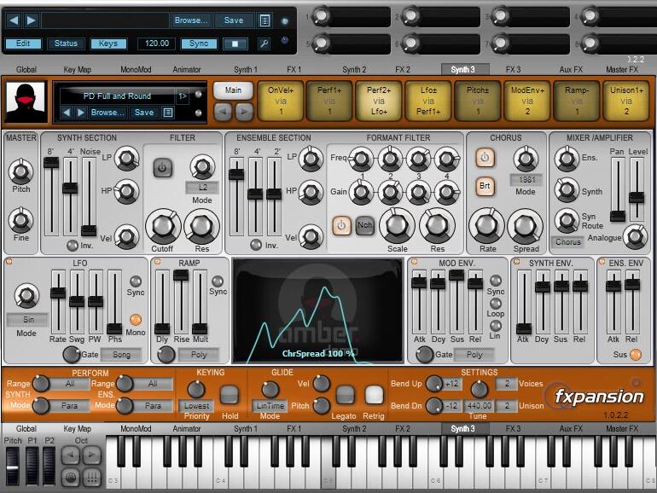Open LFO waveform Sin mode dropdown
Screen dimensions: 657x493
pos(27,320)
